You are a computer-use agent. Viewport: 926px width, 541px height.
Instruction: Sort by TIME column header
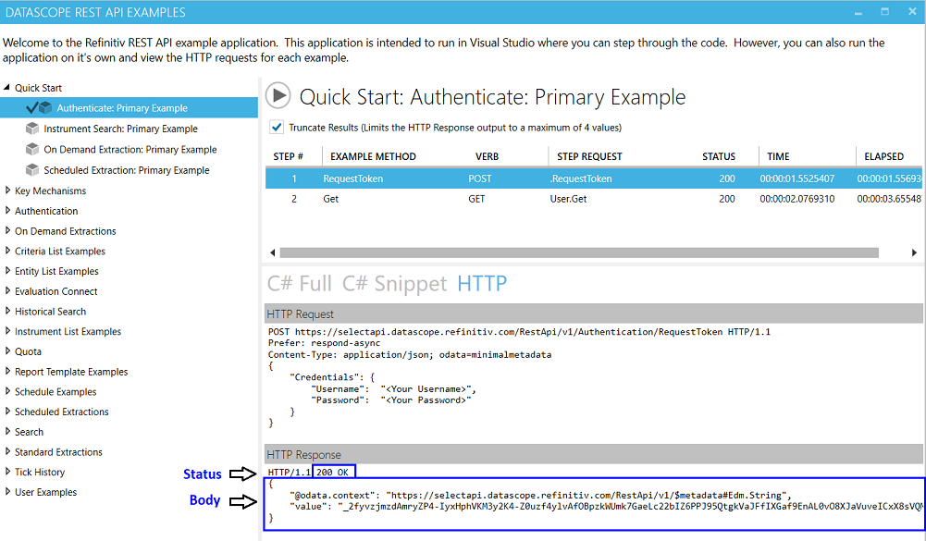click(778, 156)
